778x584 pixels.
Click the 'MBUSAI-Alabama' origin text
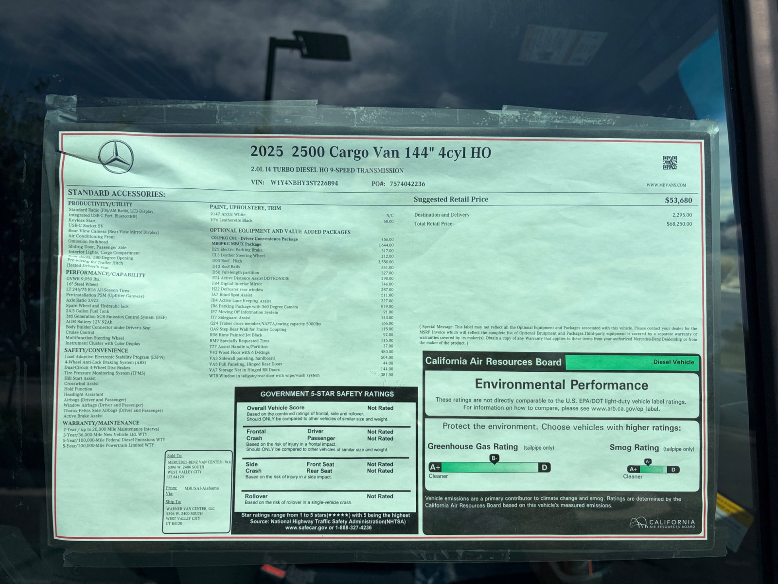pos(201,488)
